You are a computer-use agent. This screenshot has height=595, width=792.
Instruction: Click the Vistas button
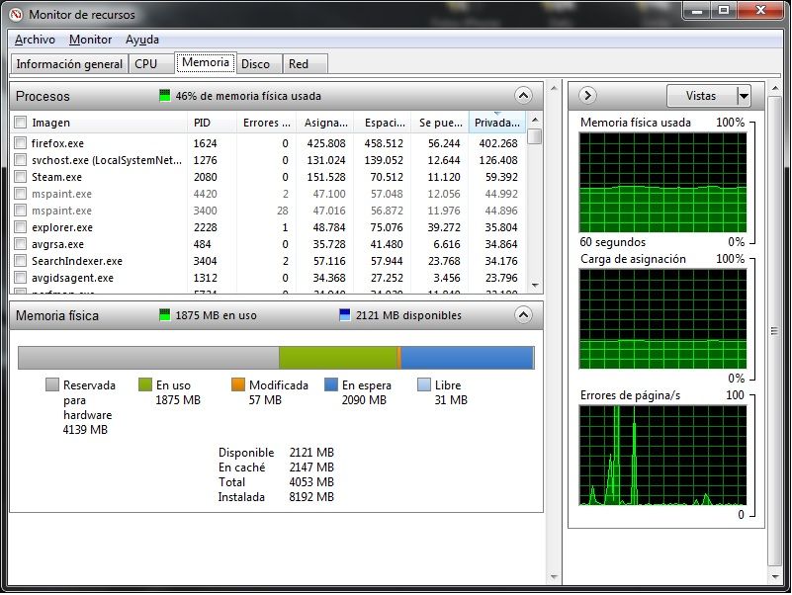[702, 96]
